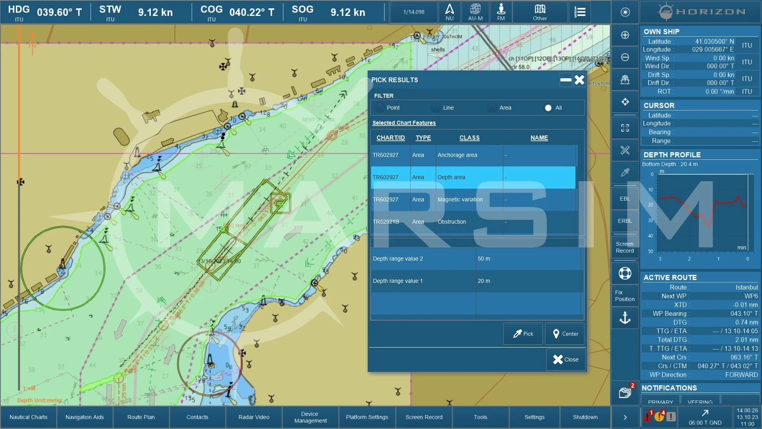
Task: Click the NU north-up orientation icon
Action: tap(449, 12)
